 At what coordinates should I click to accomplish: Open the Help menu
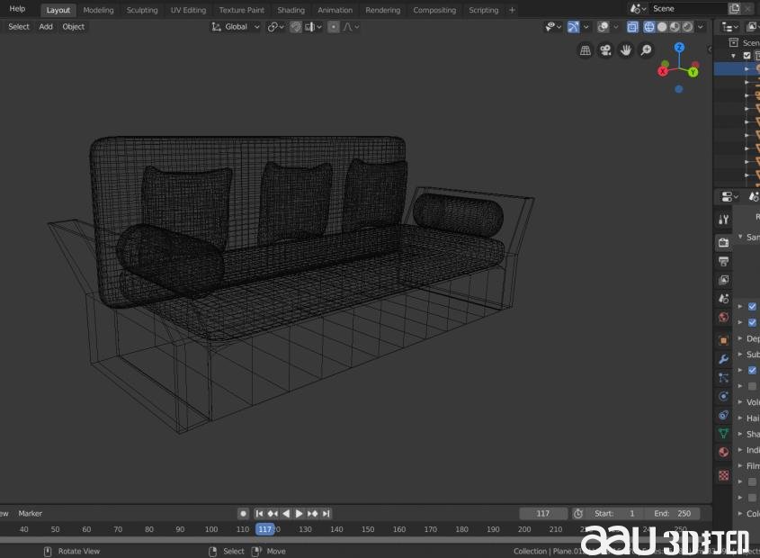pos(17,9)
